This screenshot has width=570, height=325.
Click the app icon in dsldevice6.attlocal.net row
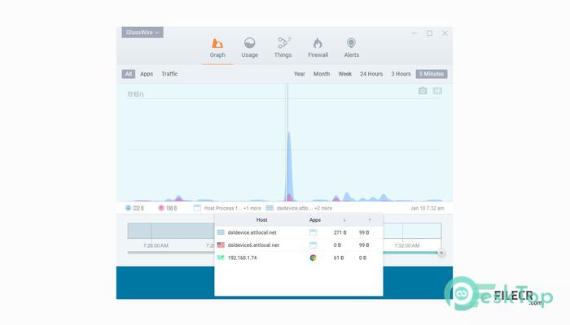(313, 245)
